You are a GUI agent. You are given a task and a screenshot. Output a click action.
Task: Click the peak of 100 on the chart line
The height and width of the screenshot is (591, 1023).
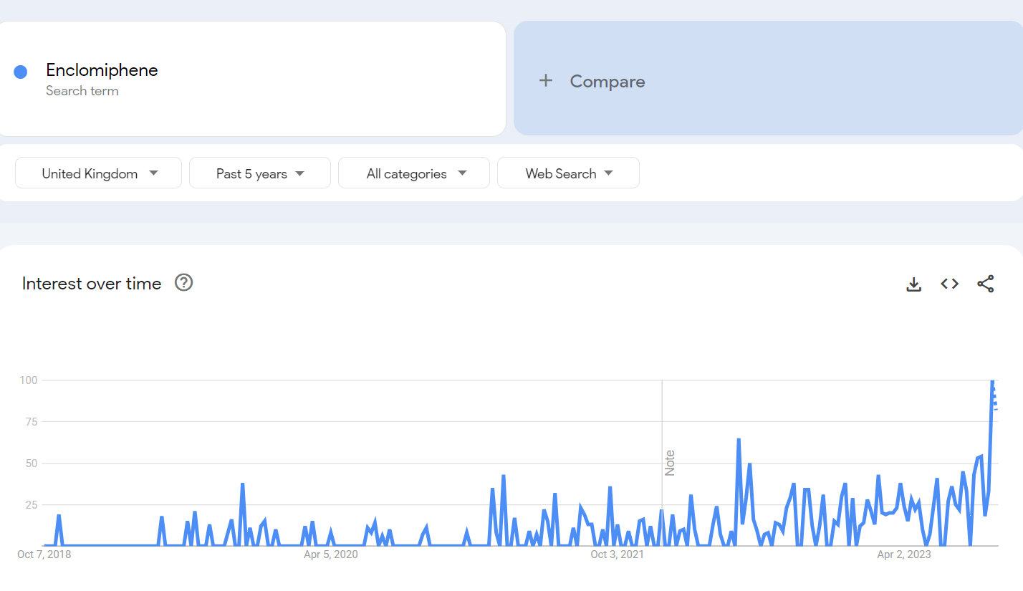pyautogui.click(x=992, y=381)
